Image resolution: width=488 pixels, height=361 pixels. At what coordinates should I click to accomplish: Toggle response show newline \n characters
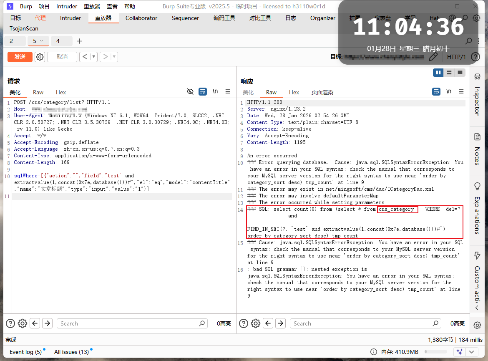click(448, 91)
